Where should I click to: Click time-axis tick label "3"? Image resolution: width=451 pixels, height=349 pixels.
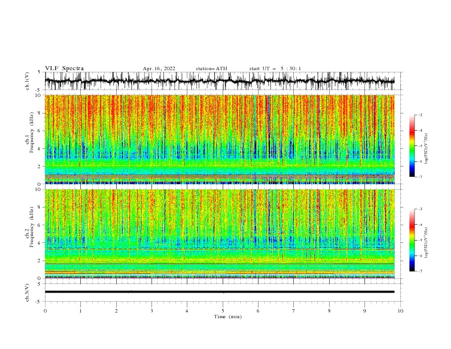coord(151,311)
